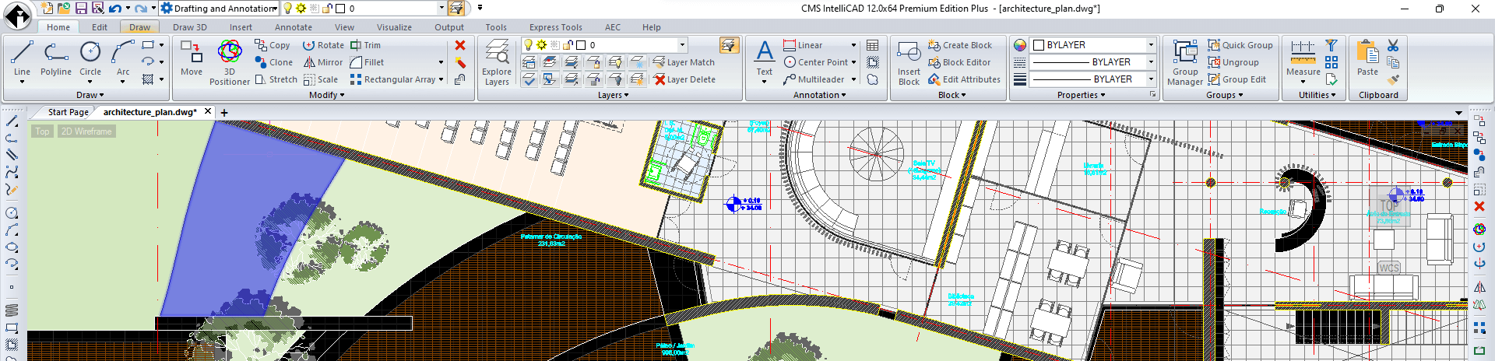
Task: Open the Group Manager
Action: (x=1185, y=62)
